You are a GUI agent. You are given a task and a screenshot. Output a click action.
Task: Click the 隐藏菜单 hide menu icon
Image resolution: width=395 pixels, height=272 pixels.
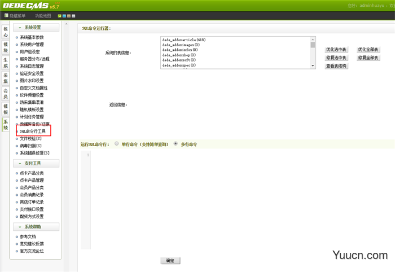(7, 16)
